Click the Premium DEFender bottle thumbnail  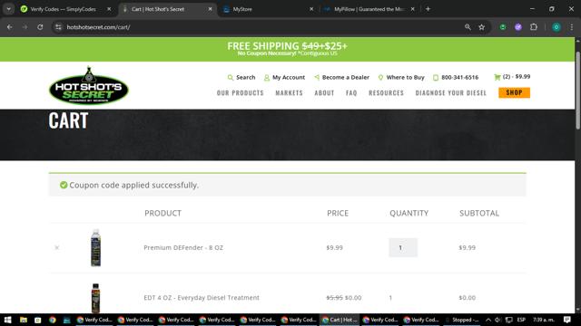95,247
